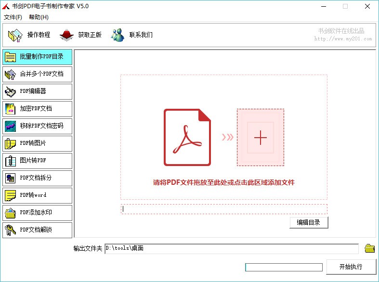379x282 pixels.
Task: Open the 文件(F) menu
Action: [x=13, y=17]
